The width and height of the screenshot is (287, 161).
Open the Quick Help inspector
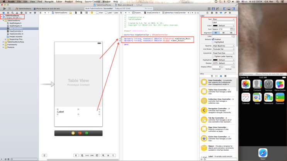tap(212, 13)
